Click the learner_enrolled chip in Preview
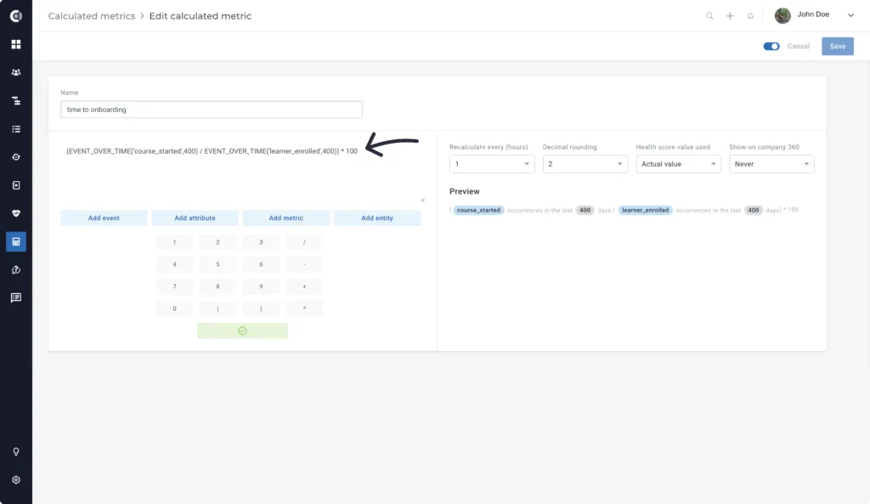The image size is (870, 504). click(646, 211)
